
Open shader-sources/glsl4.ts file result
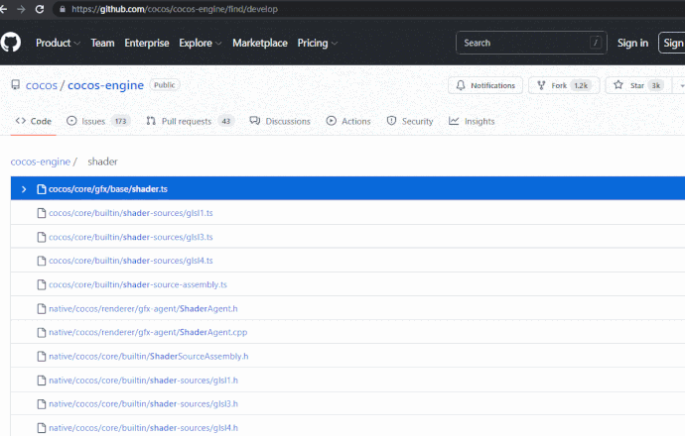pyautogui.click(x=131, y=261)
